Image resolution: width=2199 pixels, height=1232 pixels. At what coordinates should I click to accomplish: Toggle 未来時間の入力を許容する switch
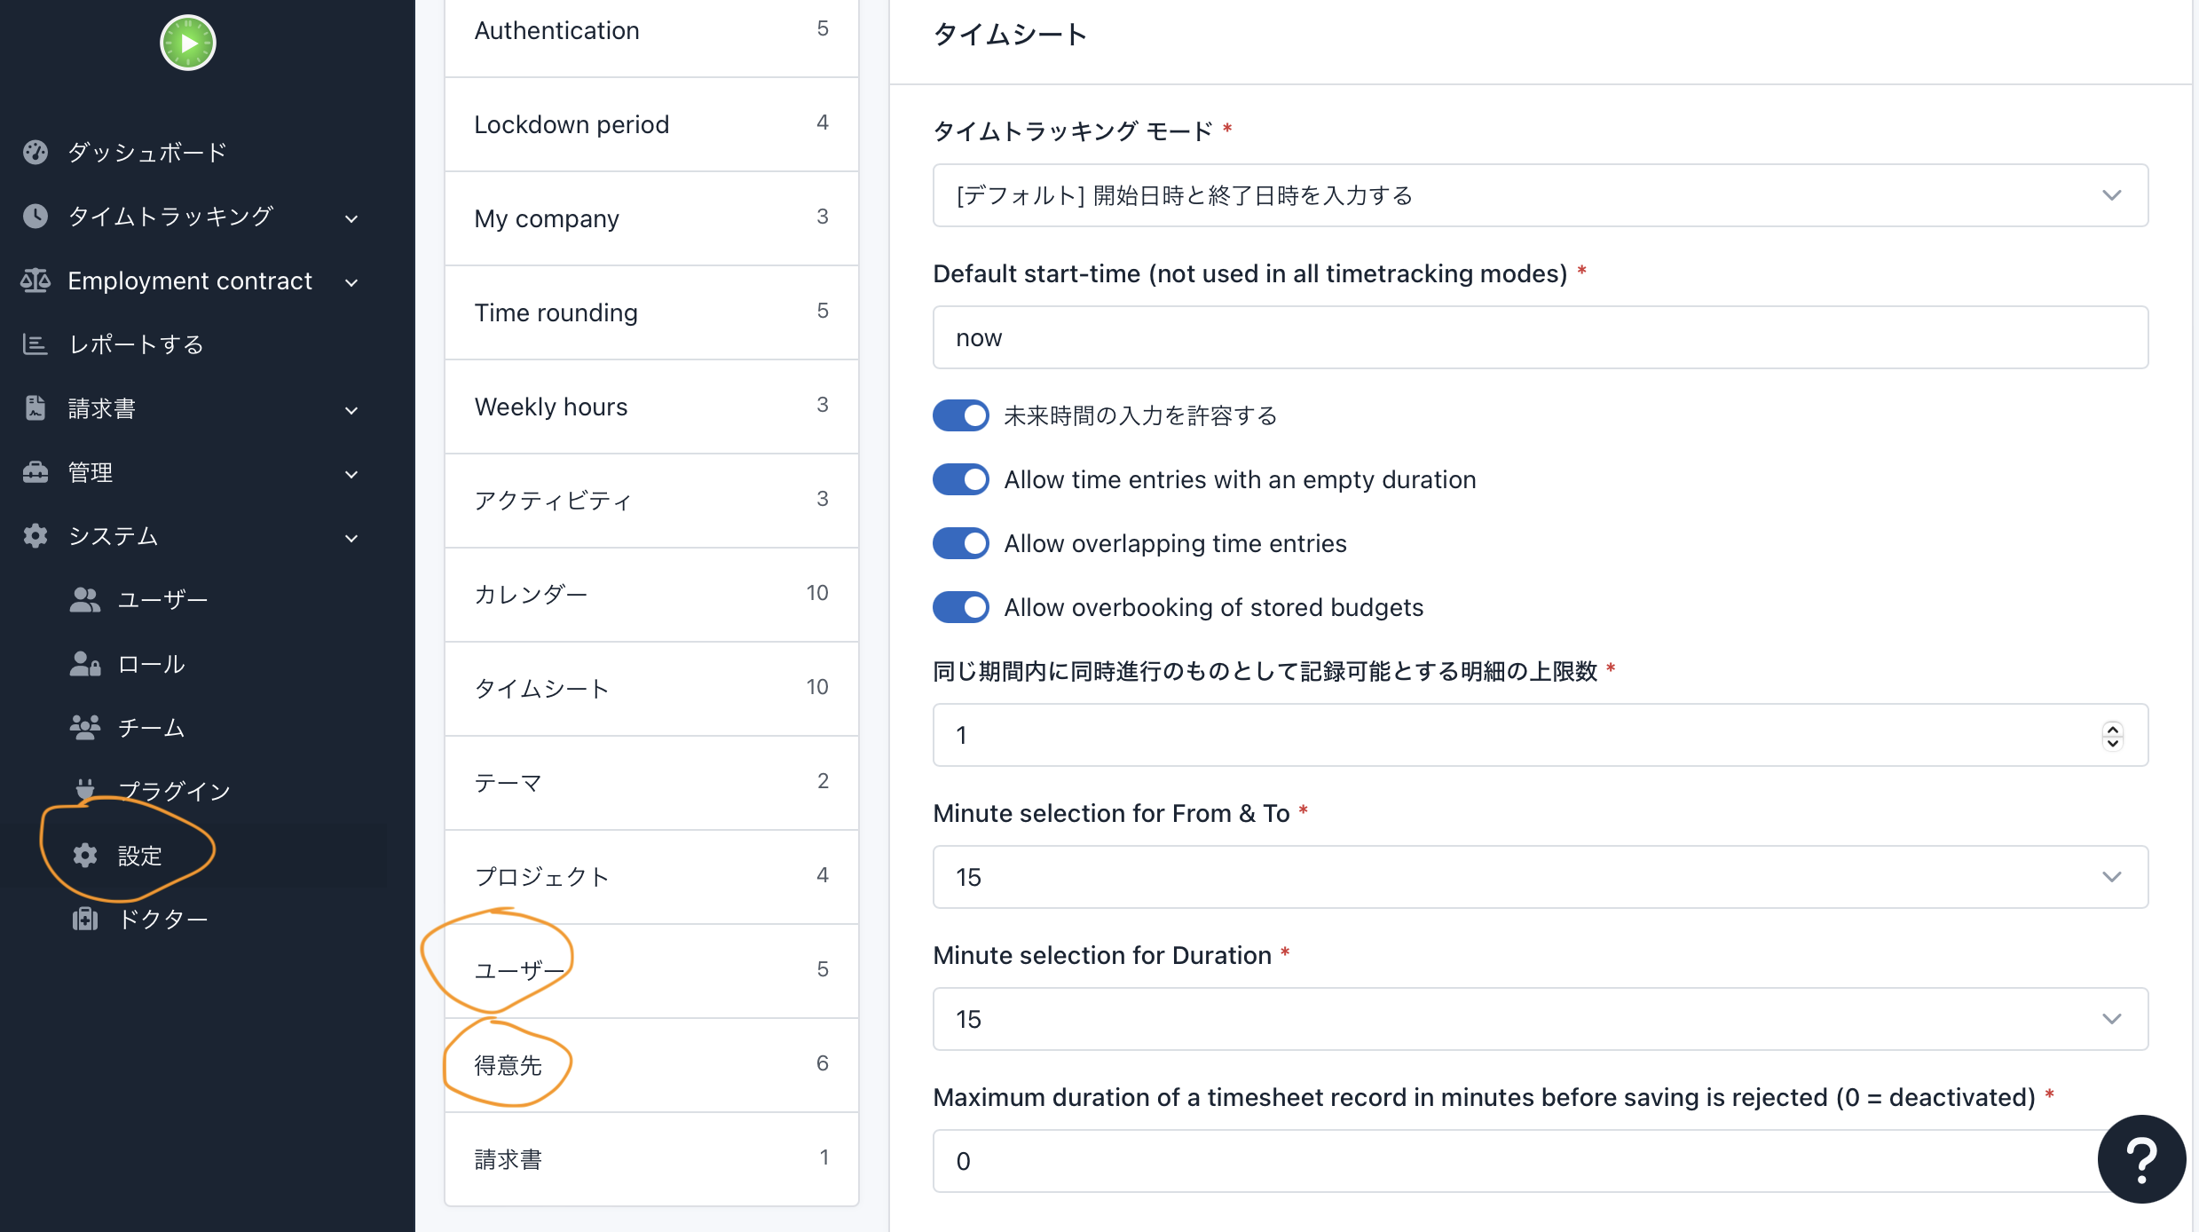click(961, 415)
